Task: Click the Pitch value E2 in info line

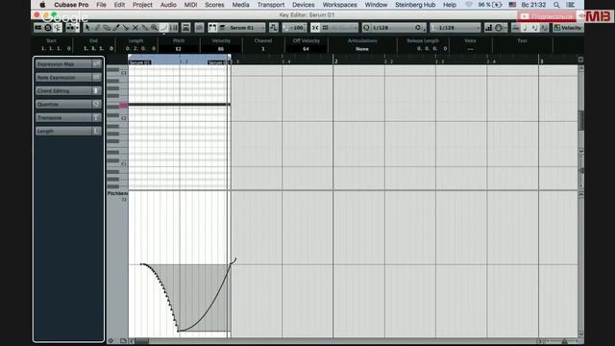Action: (x=179, y=49)
